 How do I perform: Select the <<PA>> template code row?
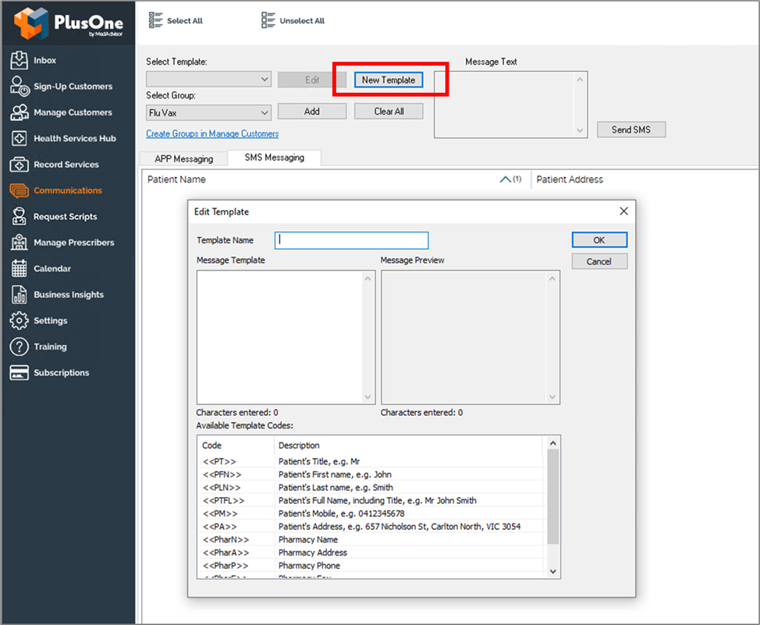point(371,527)
